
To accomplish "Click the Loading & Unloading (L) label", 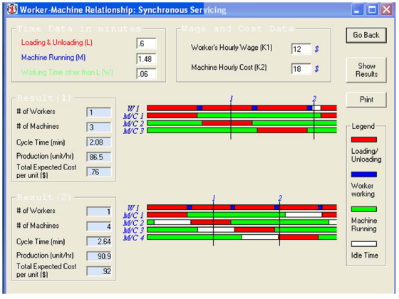I will tap(57, 43).
